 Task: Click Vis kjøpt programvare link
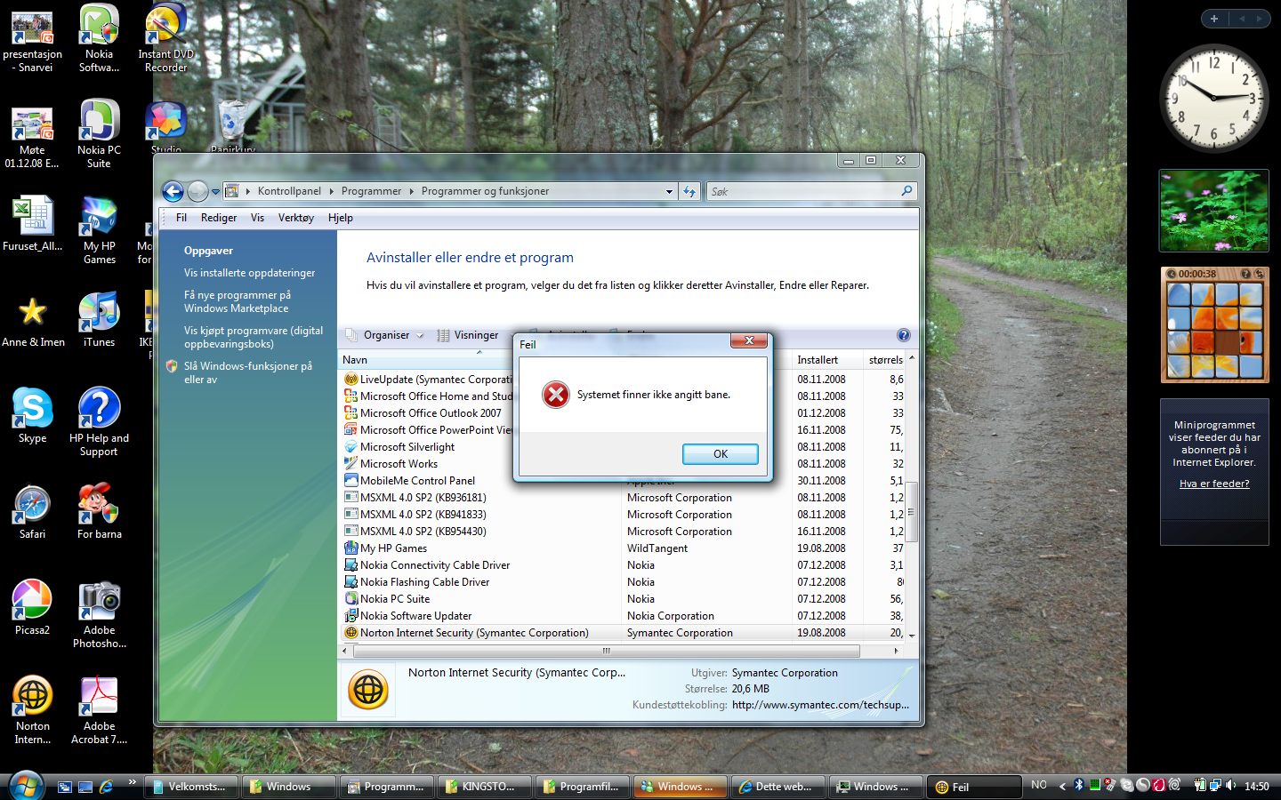point(254,337)
